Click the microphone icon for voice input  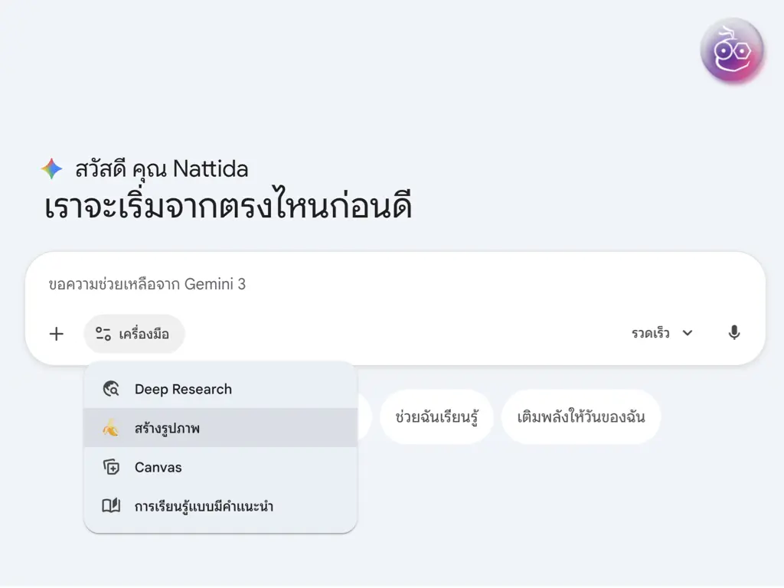(733, 333)
